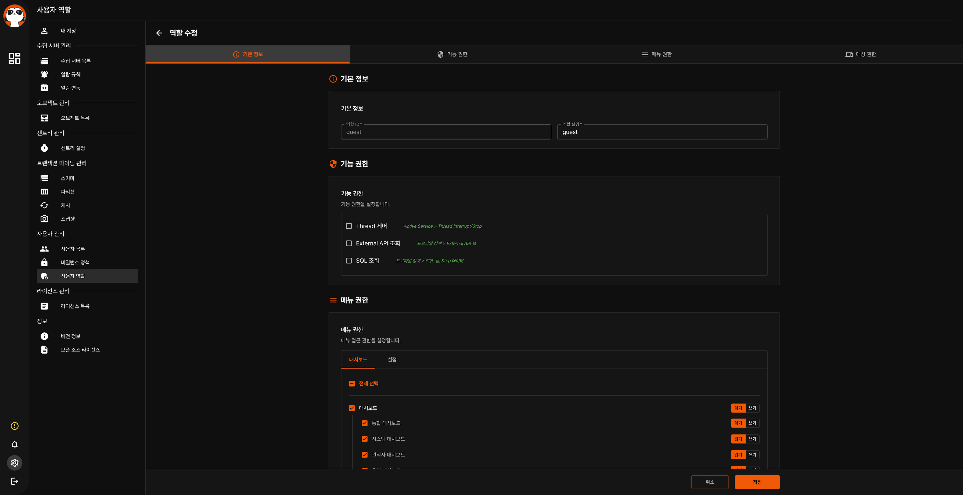Toggle the 전체 선택 checkbox
The image size is (963, 495).
click(352, 383)
